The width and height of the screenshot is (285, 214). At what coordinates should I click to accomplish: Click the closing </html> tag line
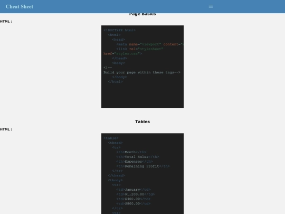pyautogui.click(x=115, y=82)
